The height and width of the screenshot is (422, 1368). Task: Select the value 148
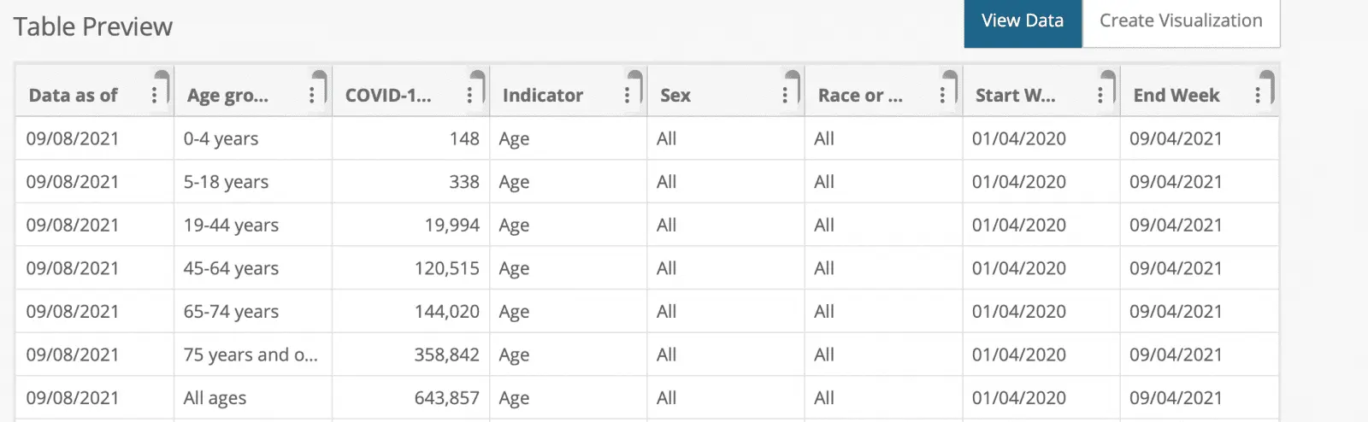pyautogui.click(x=464, y=138)
